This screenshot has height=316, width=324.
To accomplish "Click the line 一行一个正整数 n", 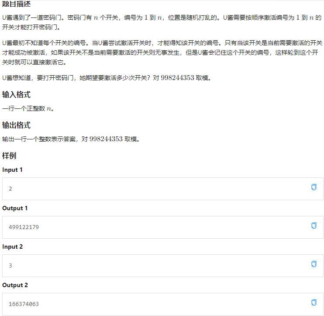I will click(x=28, y=108).
